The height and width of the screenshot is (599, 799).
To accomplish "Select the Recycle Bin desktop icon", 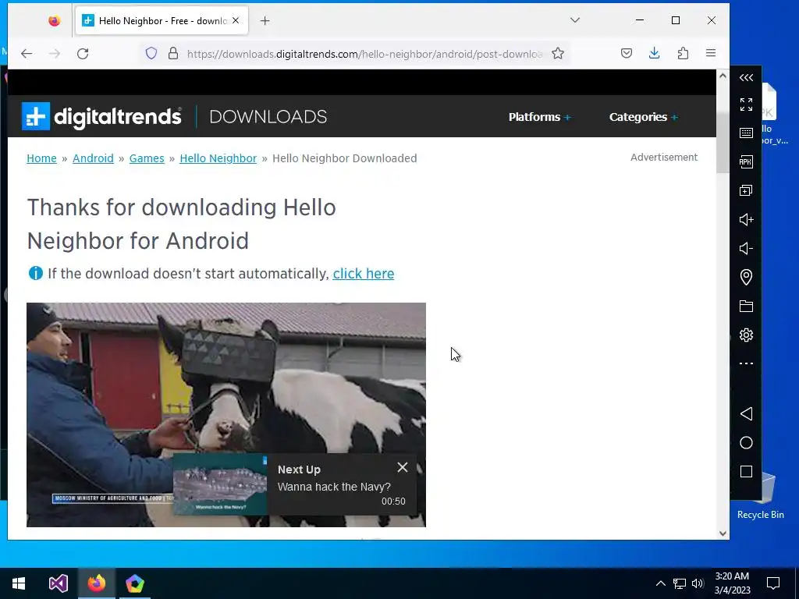I will [762, 497].
